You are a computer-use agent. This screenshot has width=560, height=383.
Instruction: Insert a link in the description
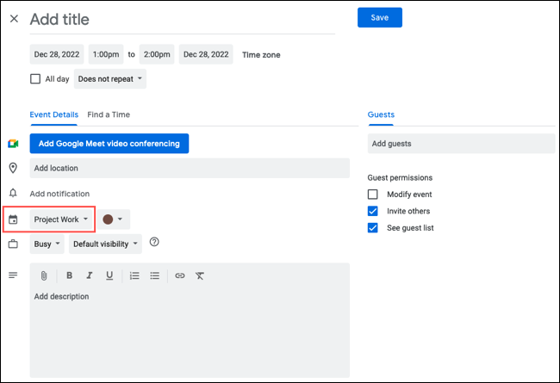[180, 275]
